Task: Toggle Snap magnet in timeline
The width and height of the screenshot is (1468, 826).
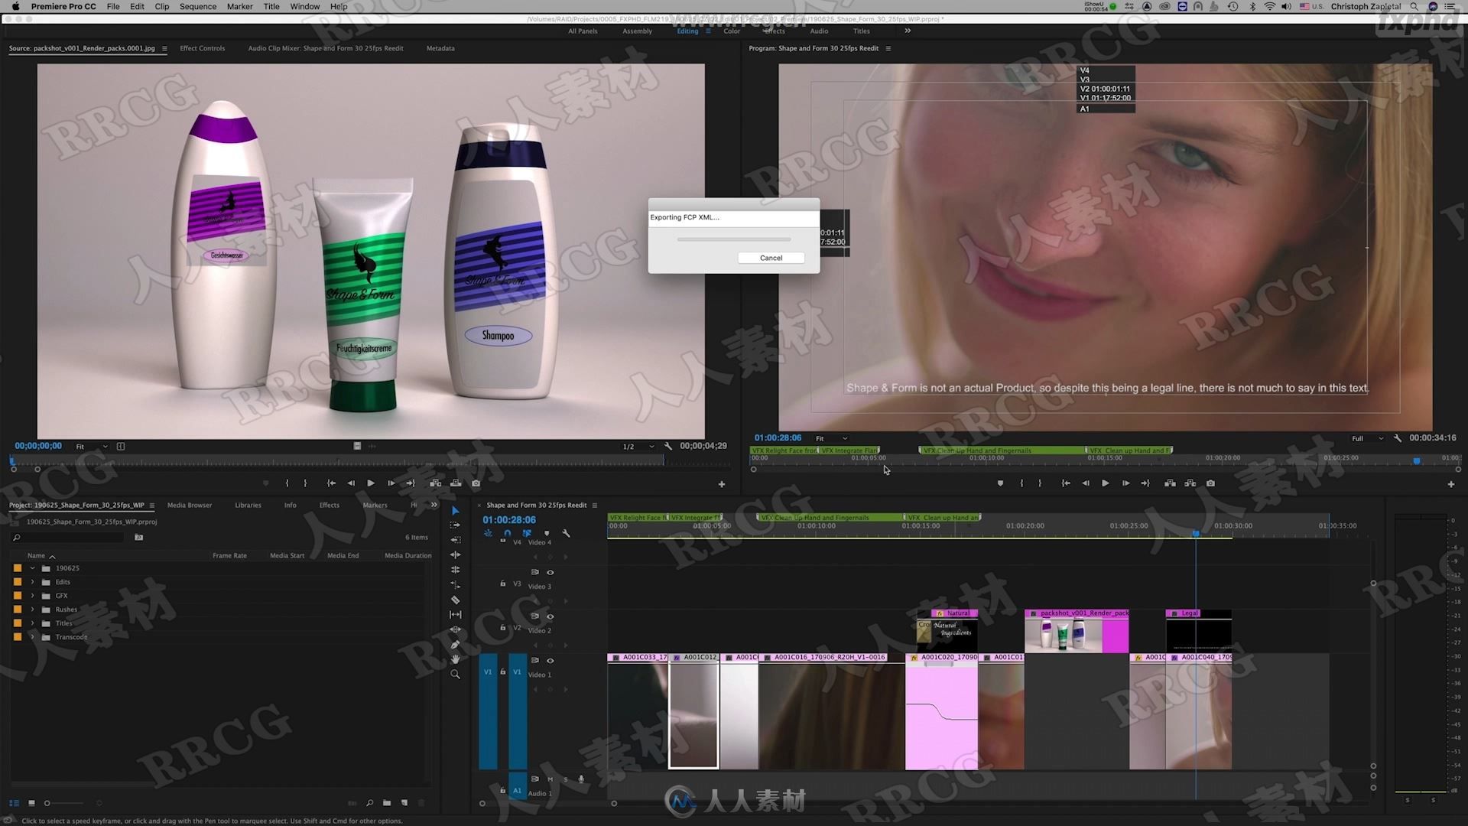Action: pyautogui.click(x=507, y=533)
